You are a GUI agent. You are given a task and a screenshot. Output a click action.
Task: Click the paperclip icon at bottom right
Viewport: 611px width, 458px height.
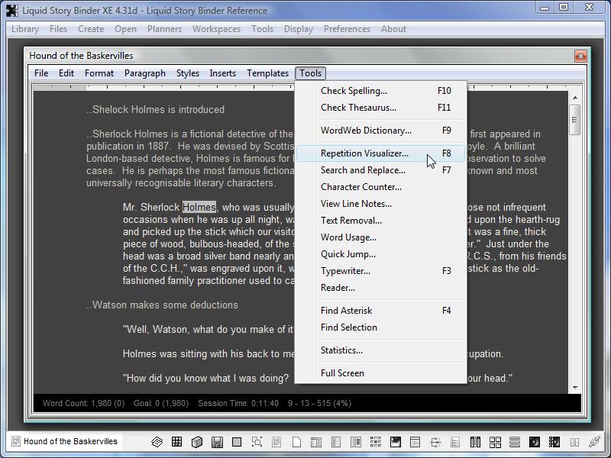594,442
